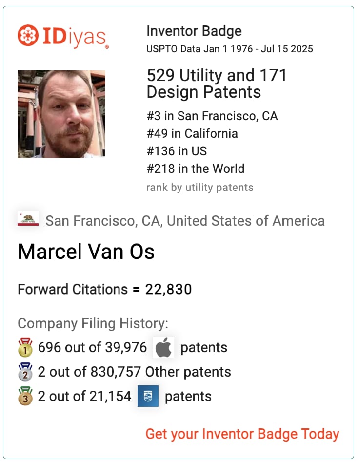Click the Inventor Badge title

(194, 31)
